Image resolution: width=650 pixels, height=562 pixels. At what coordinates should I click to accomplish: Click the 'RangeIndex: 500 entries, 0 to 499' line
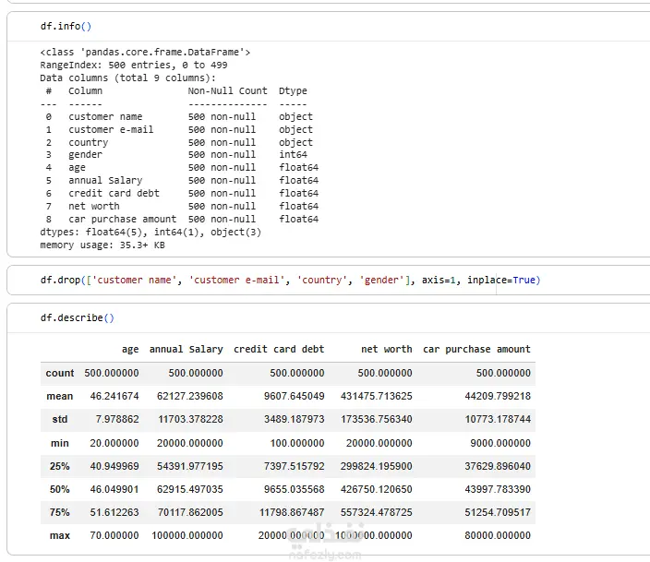tap(134, 66)
